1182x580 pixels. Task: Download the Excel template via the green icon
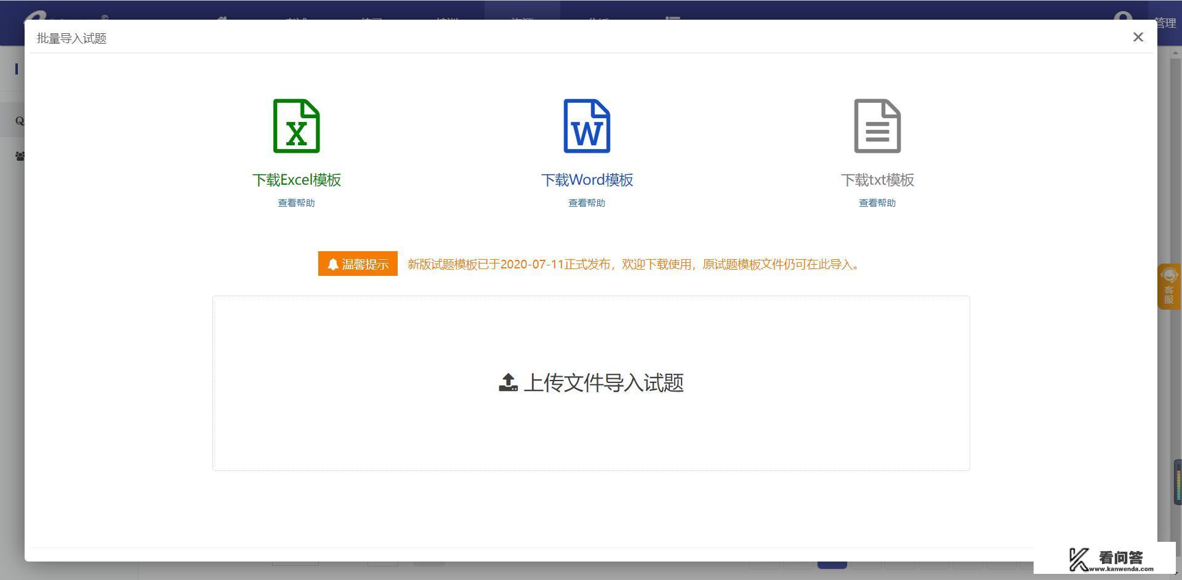coord(296,126)
